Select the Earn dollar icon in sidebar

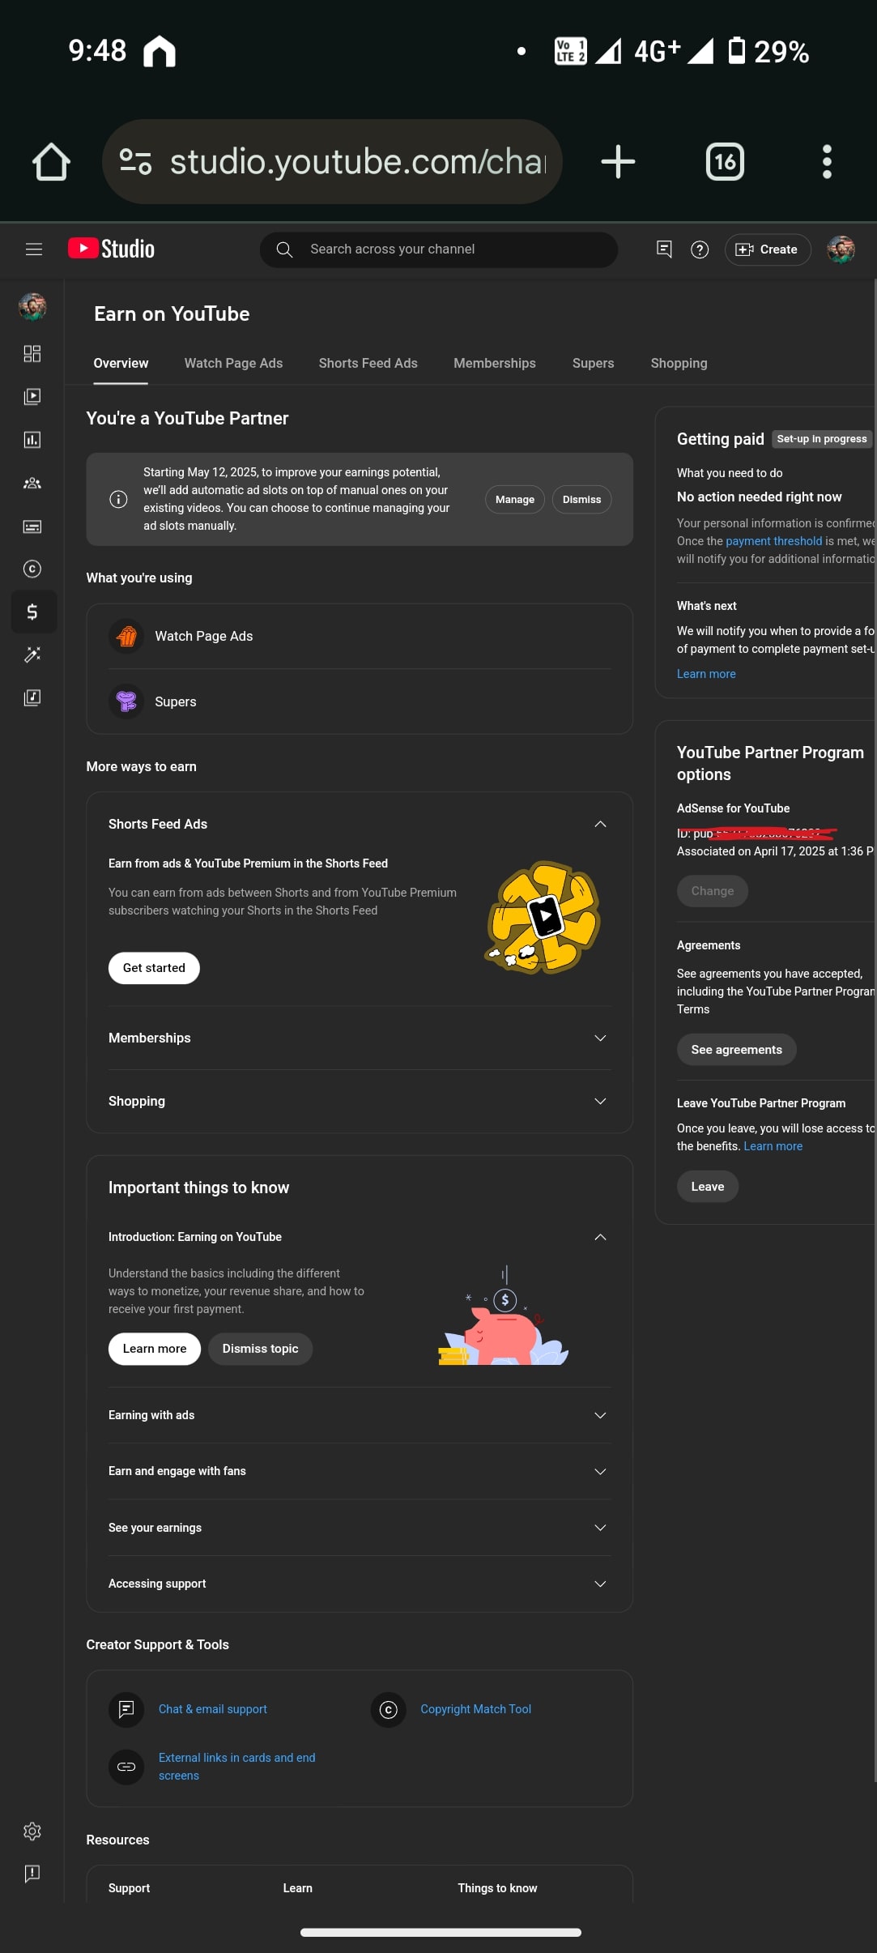(x=32, y=612)
